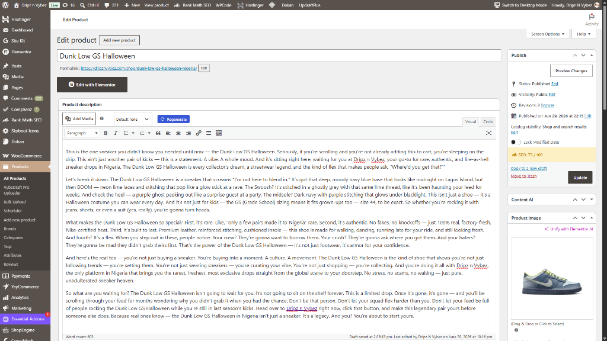This screenshot has width=607, height=341.
Task: Click Switch to Desktop Mode
Action: (520, 5)
